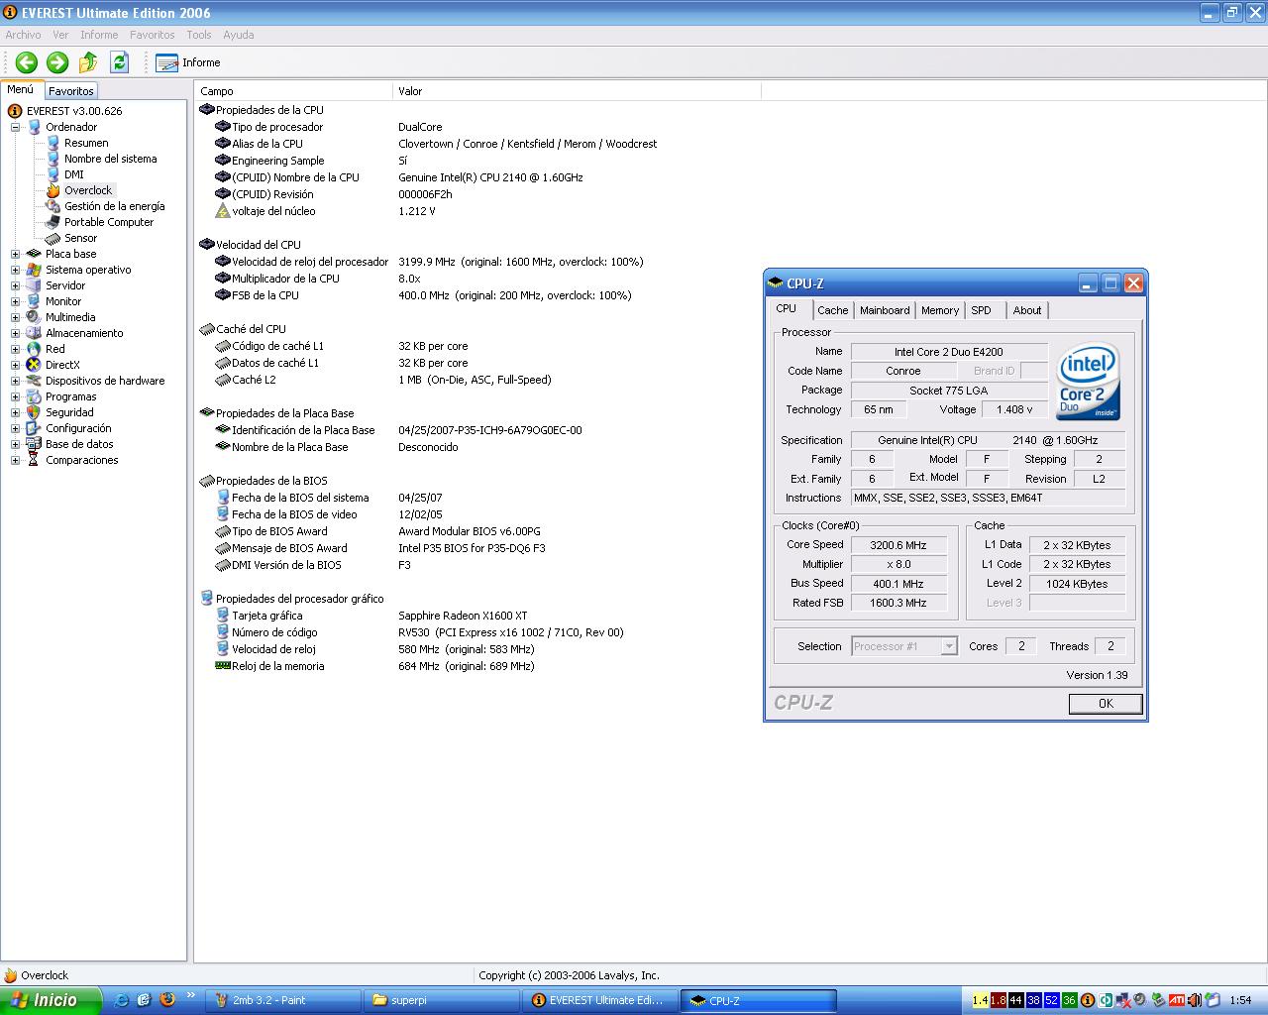
Task: Switch to the Mainboard tab in CPU-Z
Action: coord(885,310)
